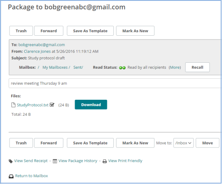The image size is (222, 184).
Task: Click the top Mark As New button
Action: (135, 31)
